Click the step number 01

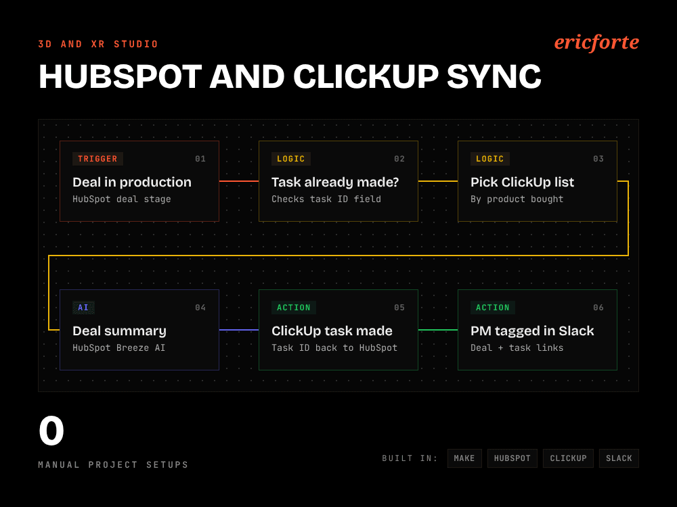pos(200,159)
